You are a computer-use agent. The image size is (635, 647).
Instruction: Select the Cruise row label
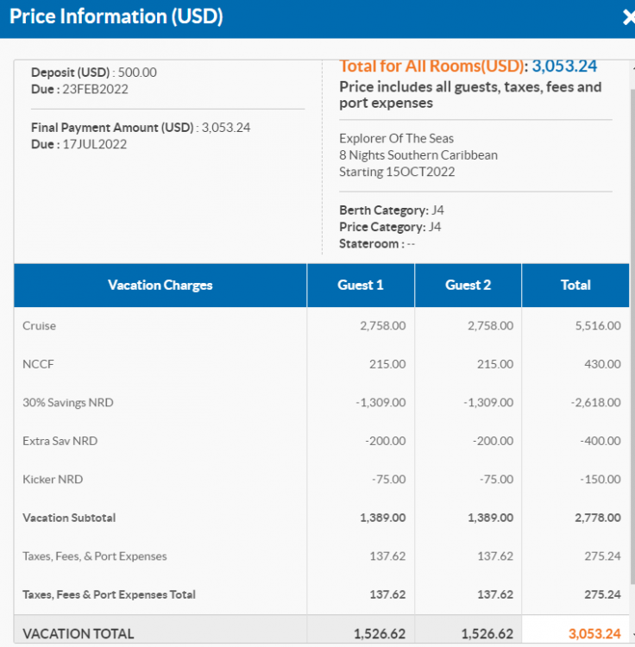[39, 326]
